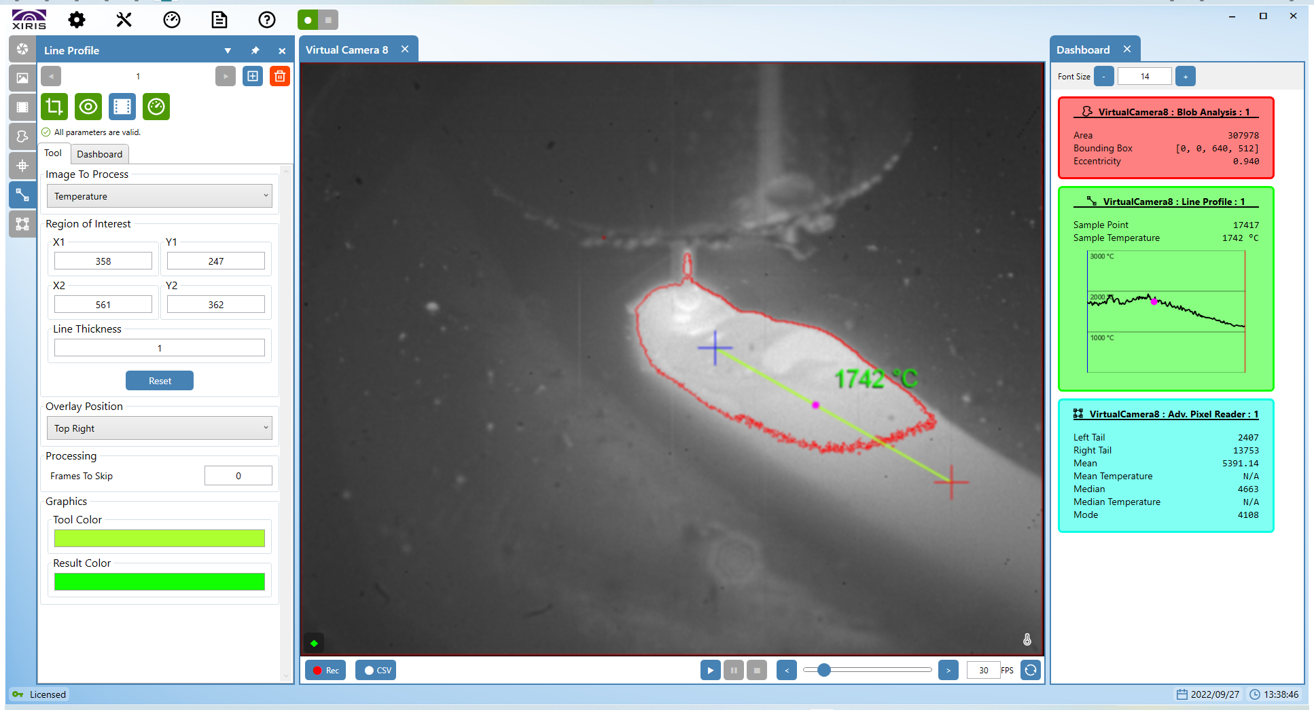Open the tools wrench icon in top toolbar
Screen dimensions: 1314x710
point(124,20)
